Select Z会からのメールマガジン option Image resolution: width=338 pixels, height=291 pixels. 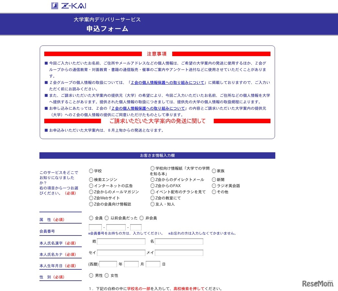91,192
